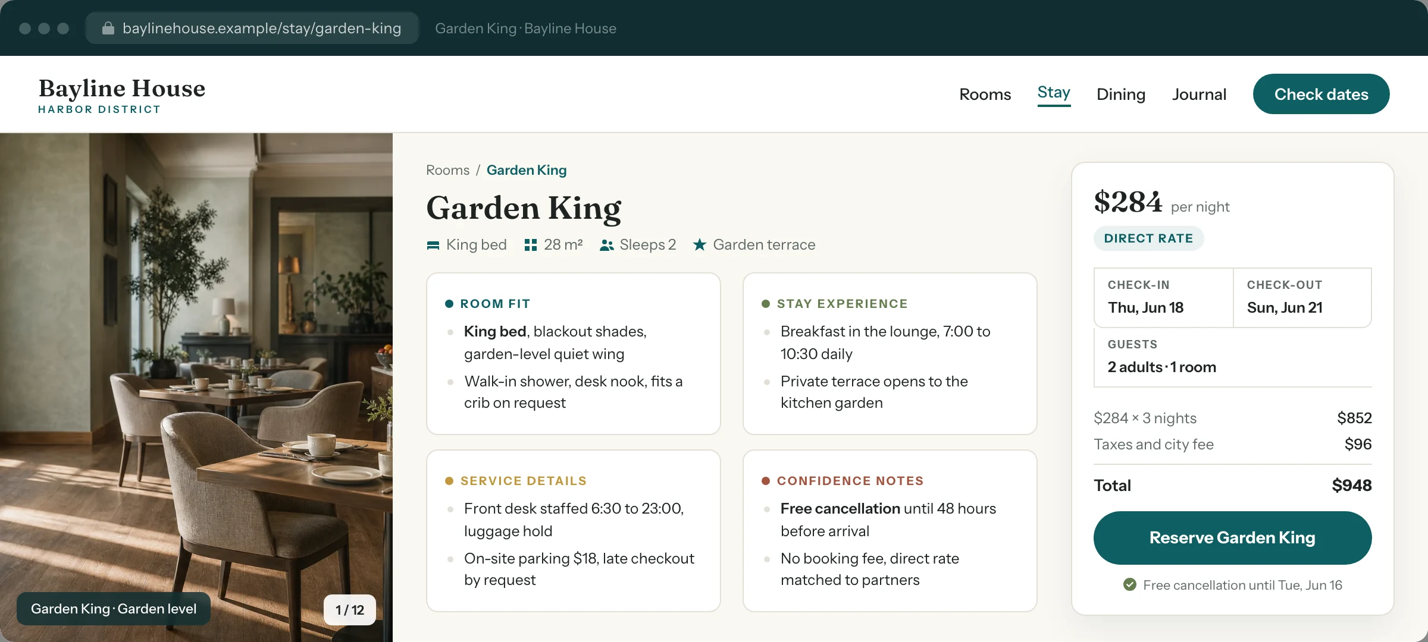1428x642 pixels.
Task: Click the $284 × 3 nights line
Action: [1233, 418]
